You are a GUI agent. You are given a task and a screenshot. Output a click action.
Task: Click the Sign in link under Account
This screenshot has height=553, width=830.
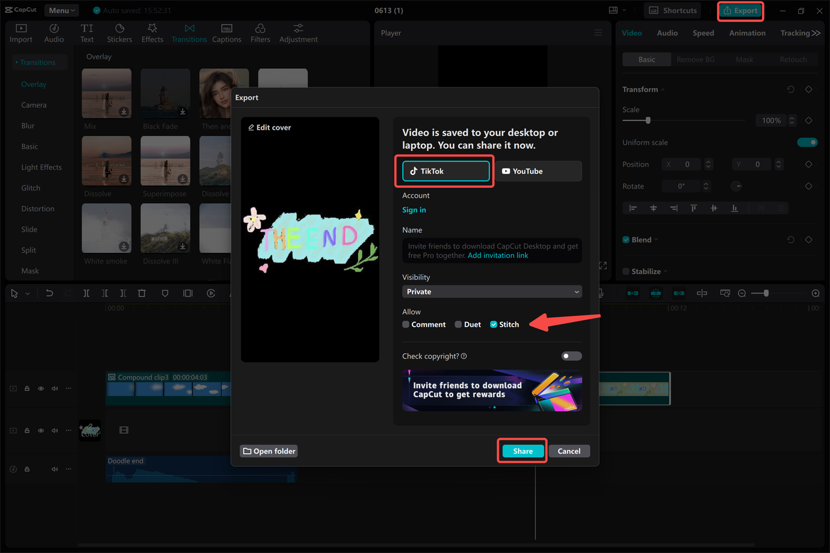point(414,210)
